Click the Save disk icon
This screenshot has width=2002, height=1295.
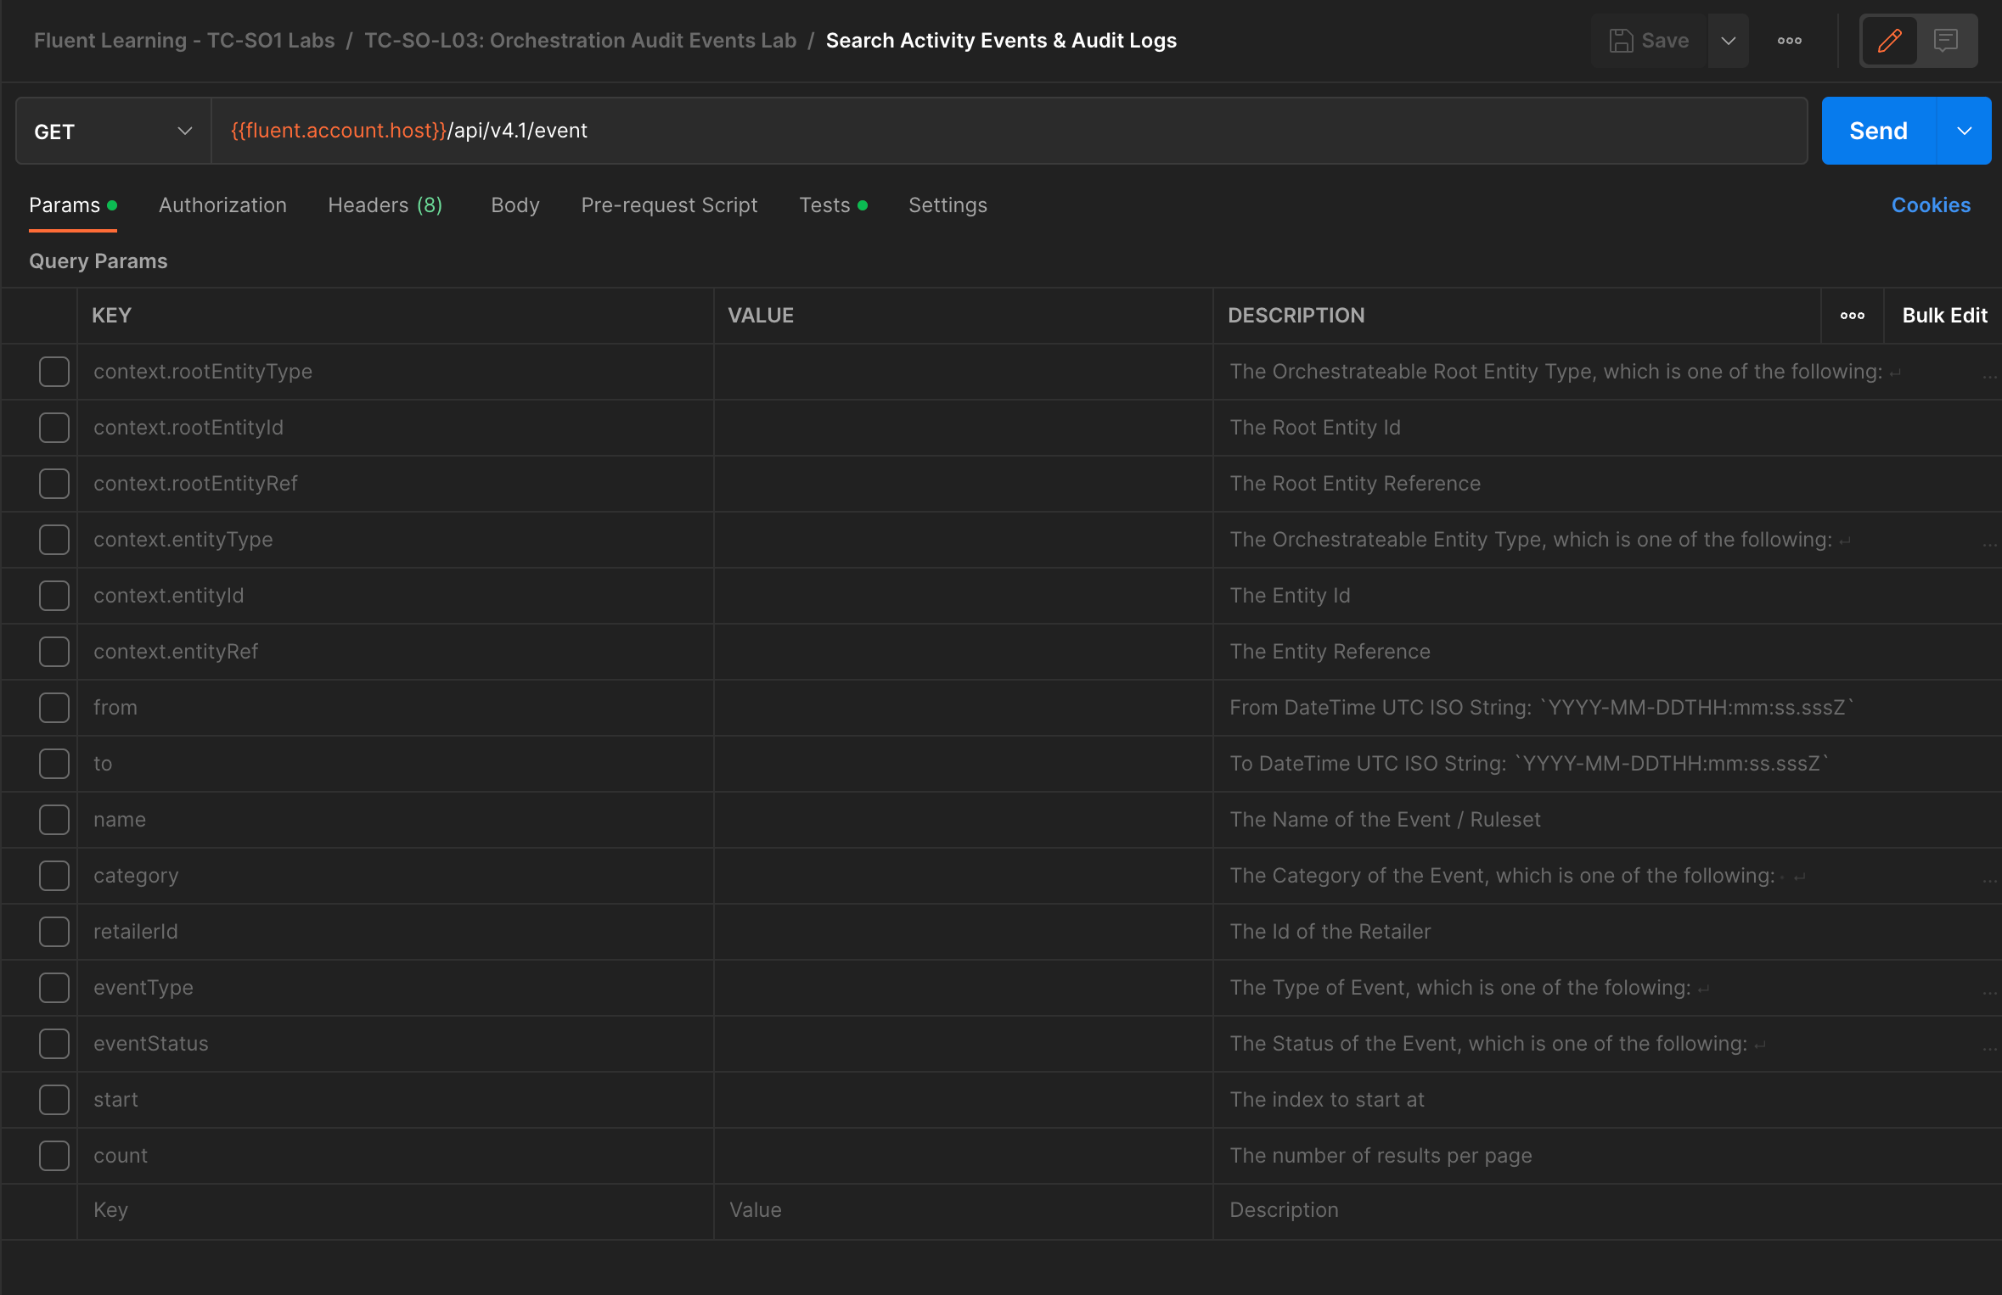[1621, 41]
